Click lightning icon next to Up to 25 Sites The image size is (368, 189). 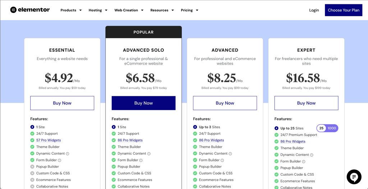276,128
